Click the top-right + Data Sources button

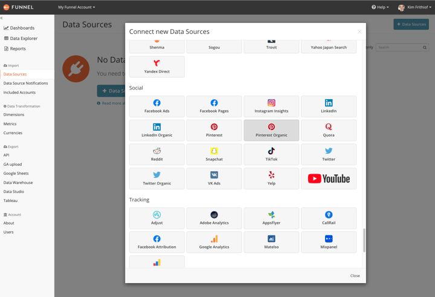(x=411, y=24)
